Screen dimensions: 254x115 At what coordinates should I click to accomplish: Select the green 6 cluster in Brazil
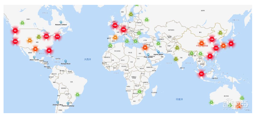tap(77, 95)
